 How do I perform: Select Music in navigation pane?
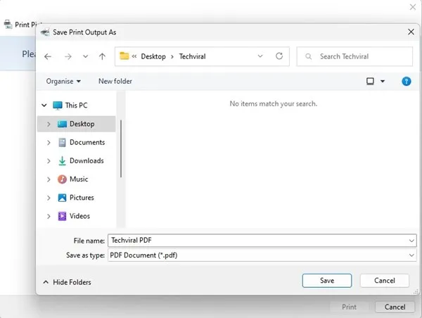[79, 179]
